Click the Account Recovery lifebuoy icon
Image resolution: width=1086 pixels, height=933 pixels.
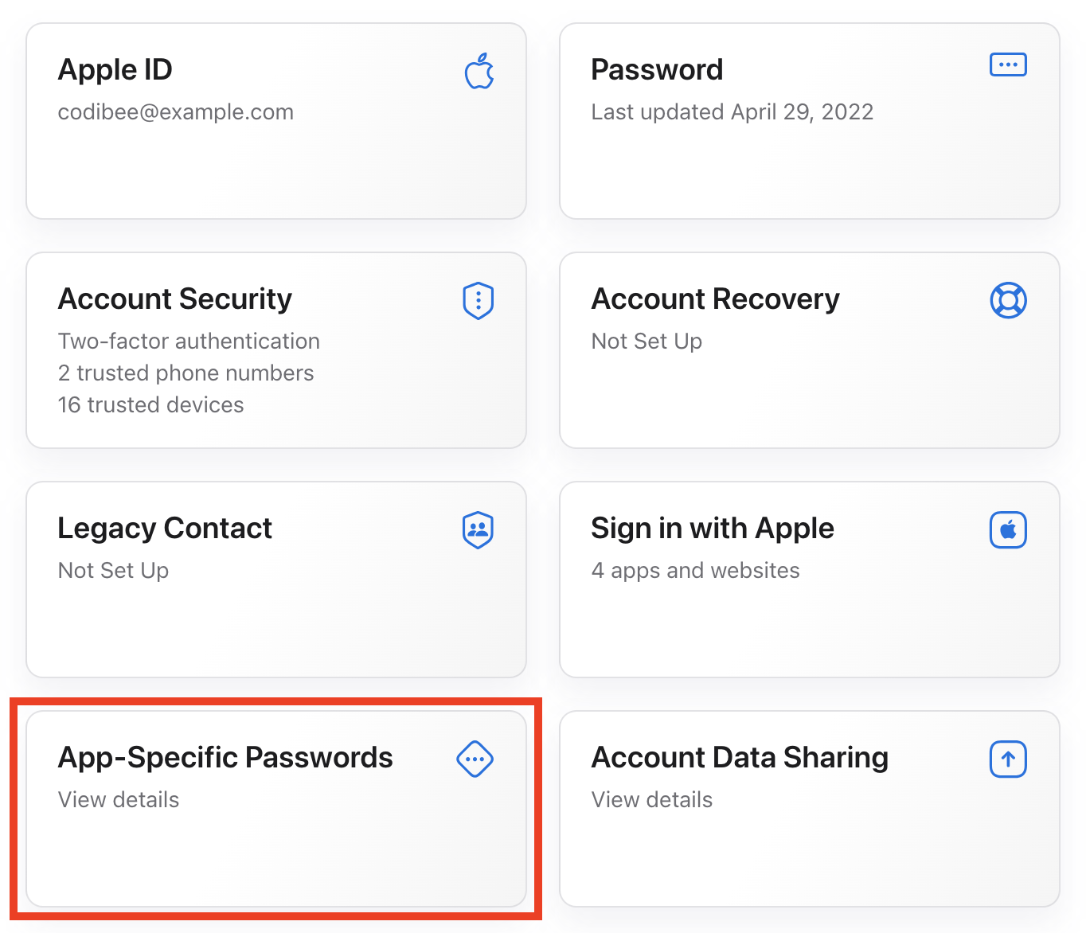pyautogui.click(x=1007, y=301)
